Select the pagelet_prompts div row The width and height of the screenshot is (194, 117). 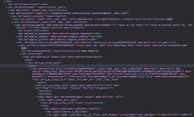click(x=57, y=40)
